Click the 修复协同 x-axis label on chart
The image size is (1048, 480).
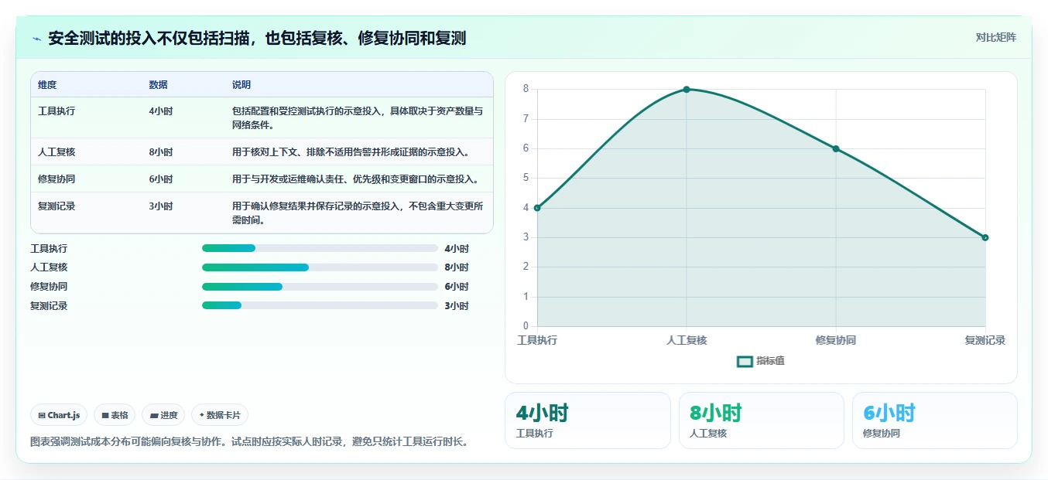(x=836, y=340)
